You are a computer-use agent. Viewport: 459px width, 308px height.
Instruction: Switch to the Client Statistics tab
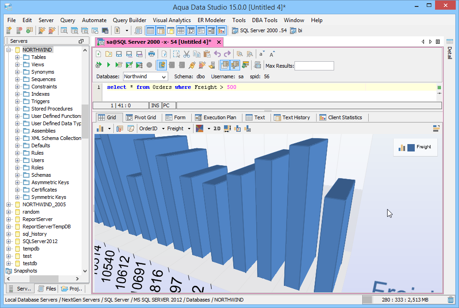pos(341,117)
